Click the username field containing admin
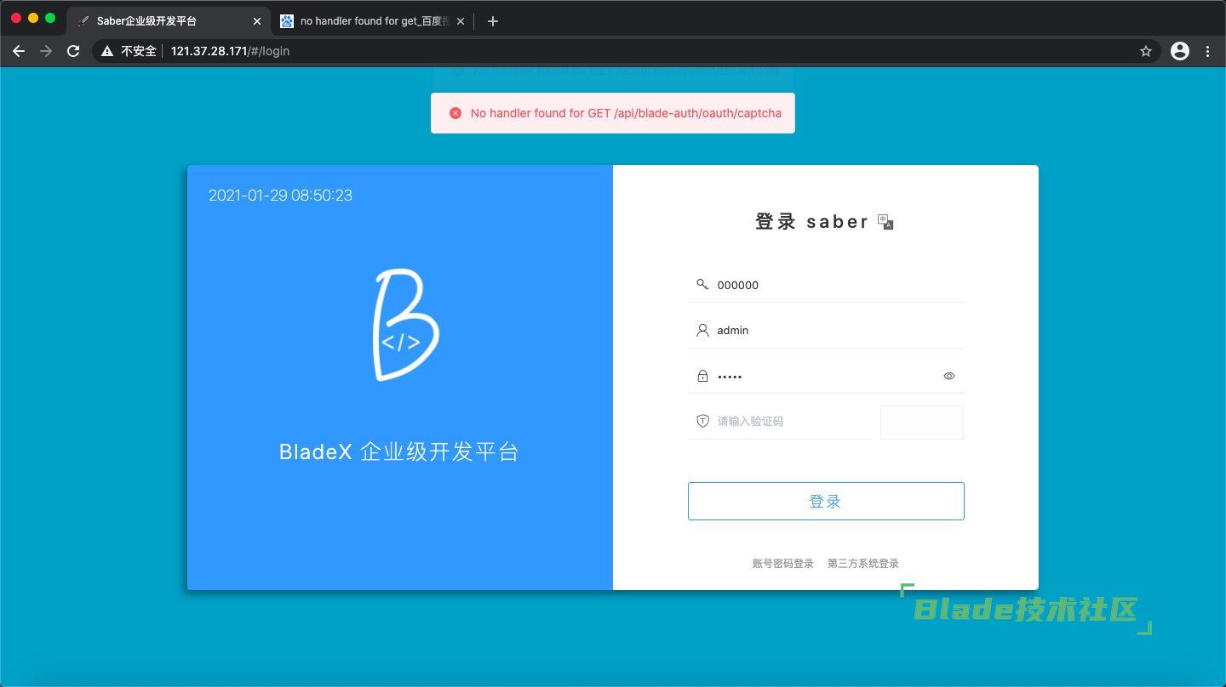Image resolution: width=1226 pixels, height=687 pixels. point(826,330)
